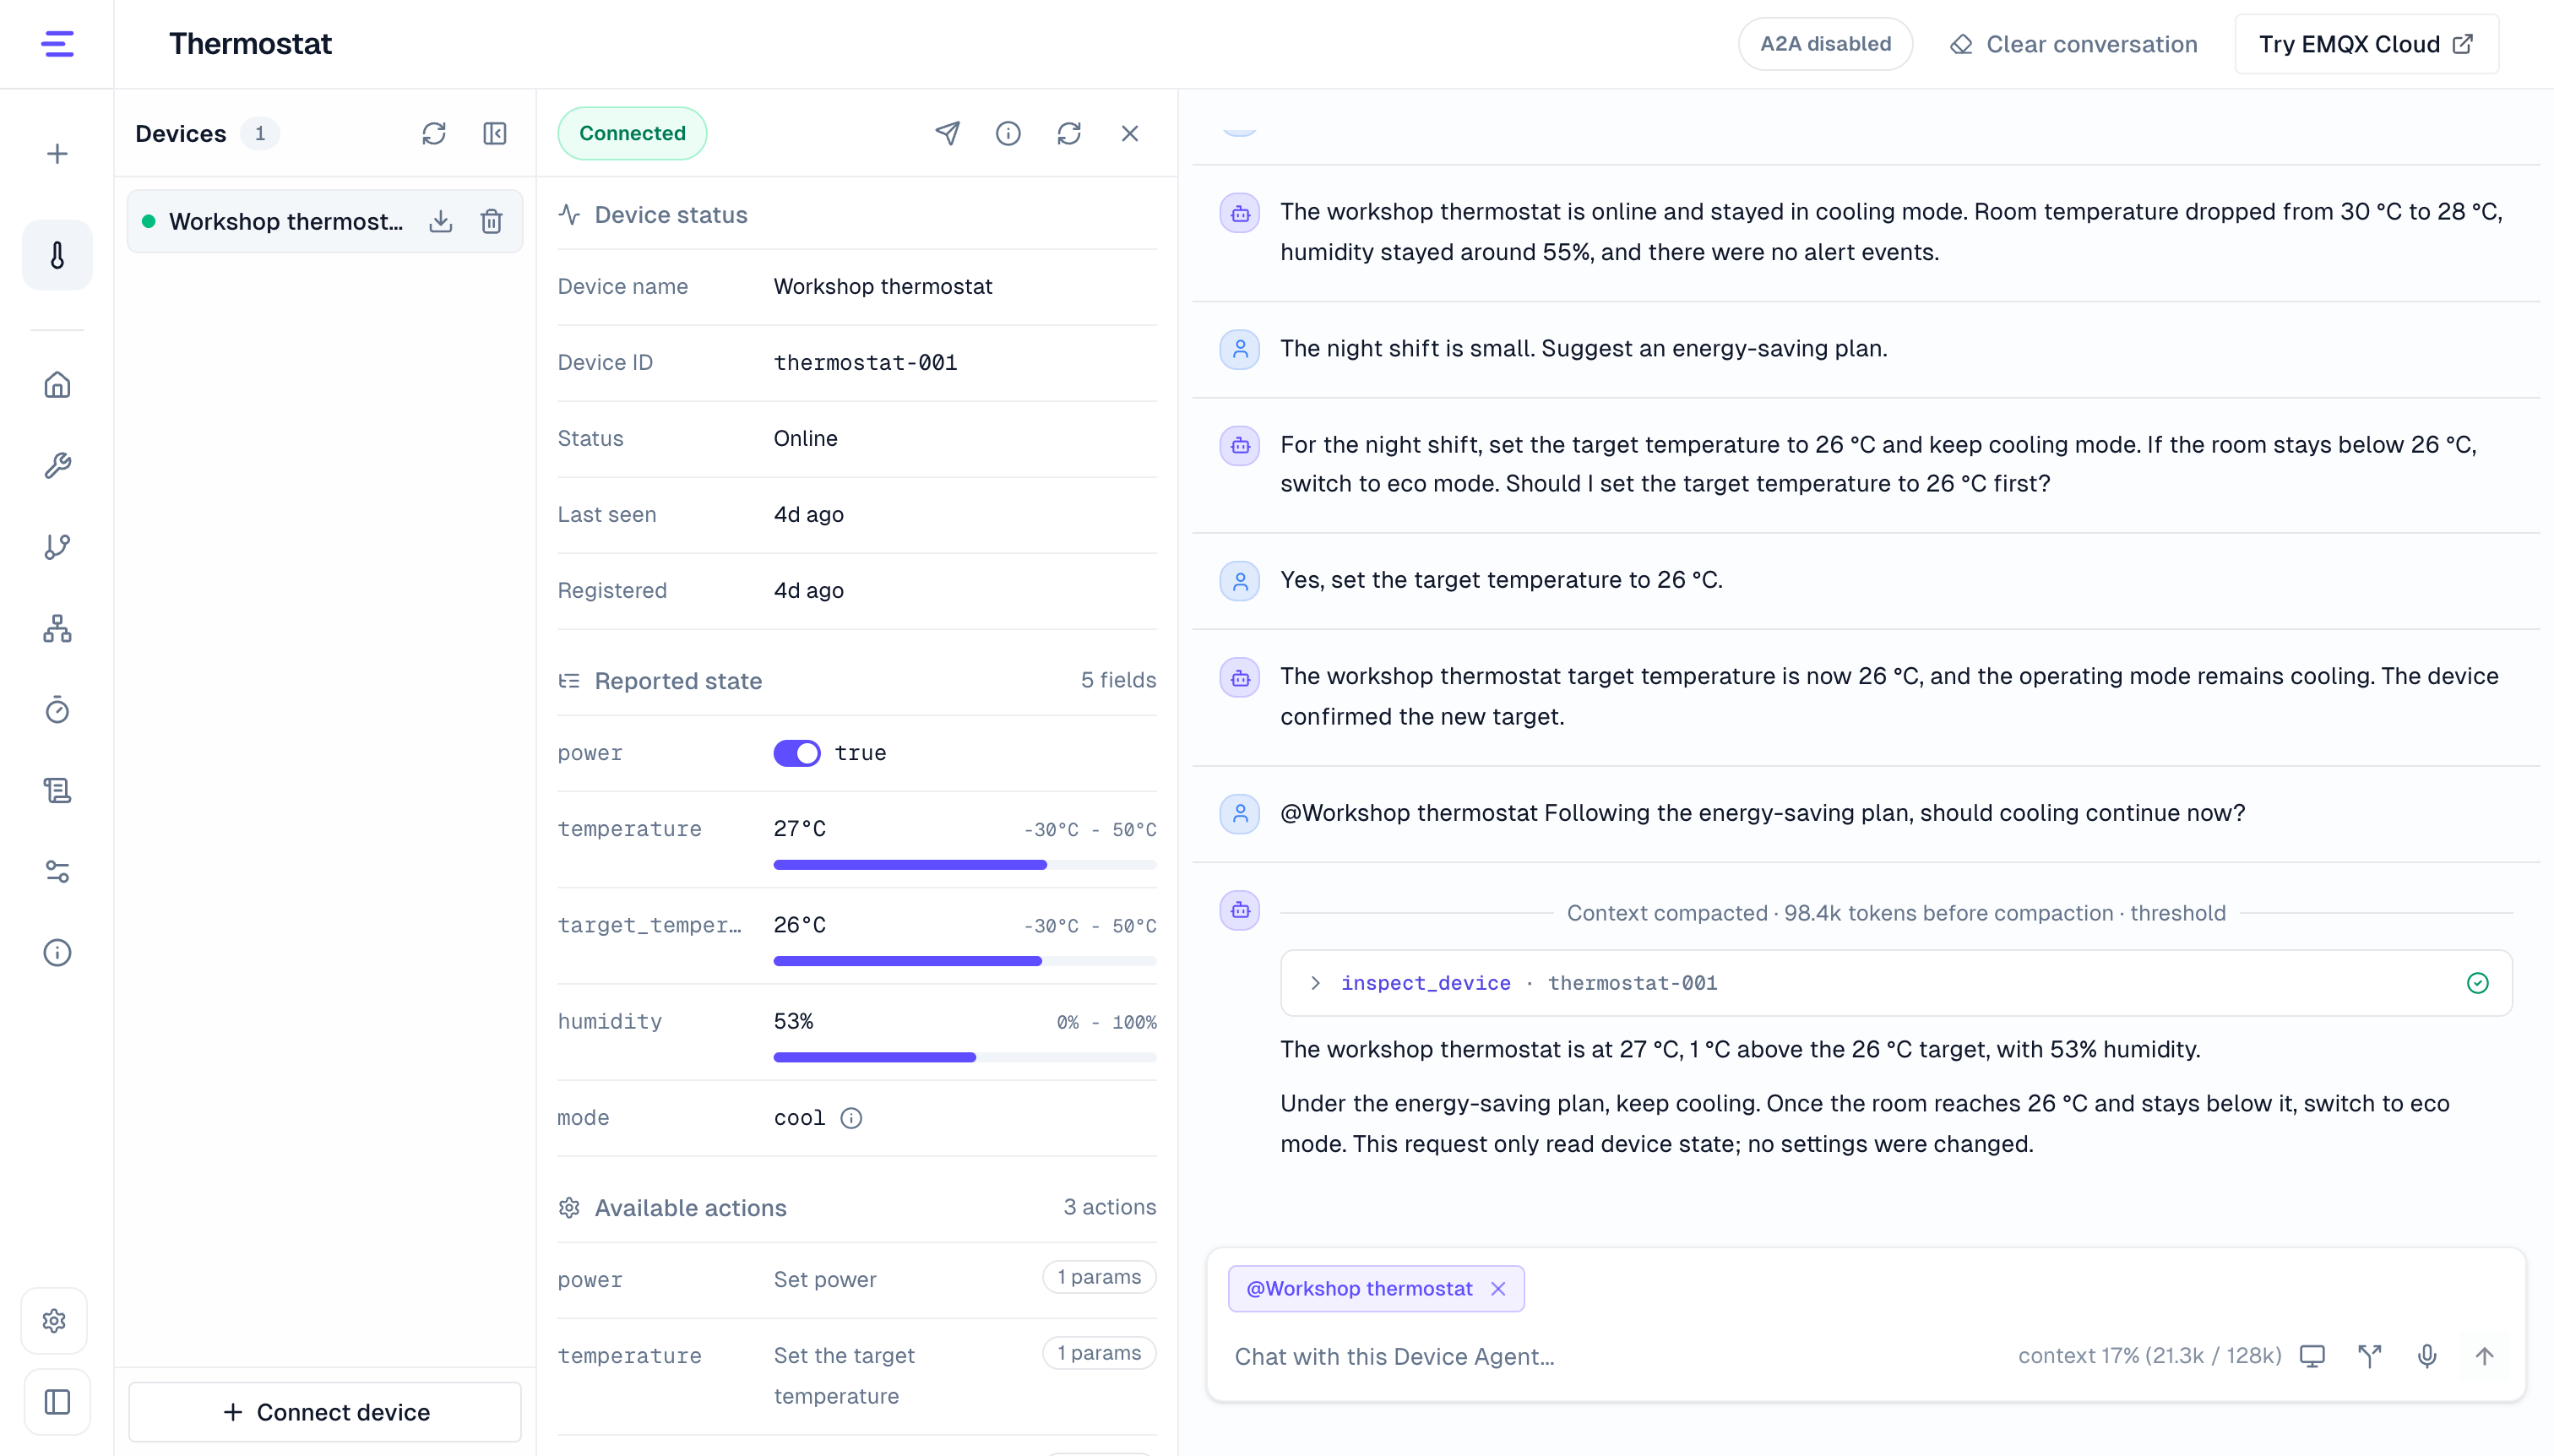Clear conversation
This screenshot has width=2554, height=1456.
[x=2074, y=44]
